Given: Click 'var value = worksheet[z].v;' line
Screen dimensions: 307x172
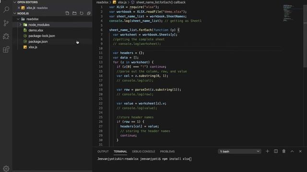Looking at the screenshot, I should 142,103.
